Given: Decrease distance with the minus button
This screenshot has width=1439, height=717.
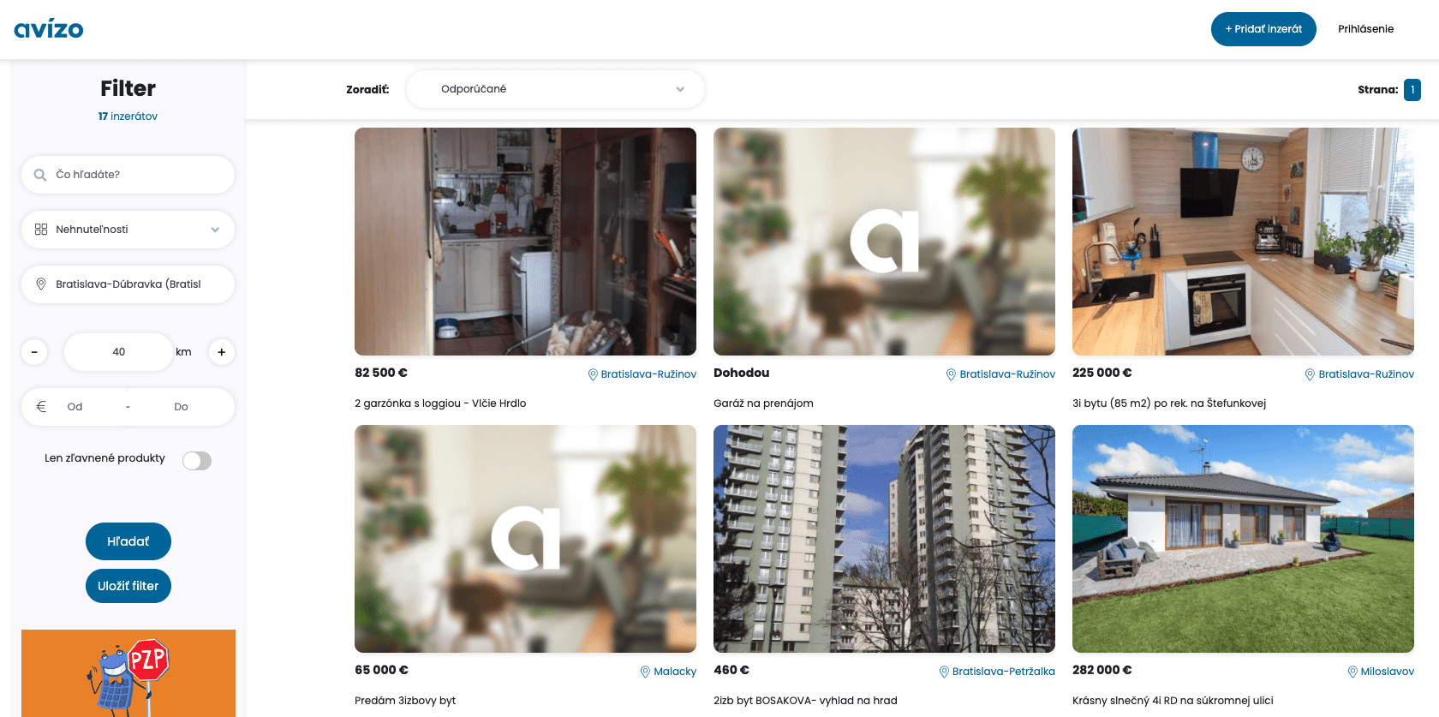Looking at the screenshot, I should 34,352.
